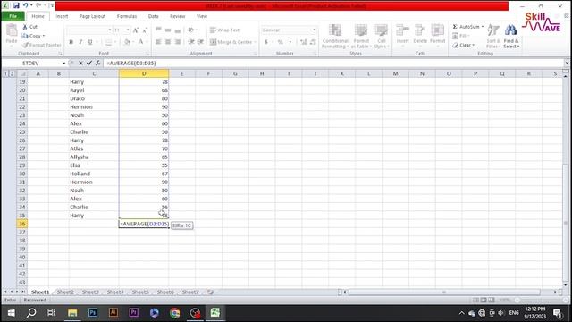Click the Fill Color bucket icon

coord(127,42)
